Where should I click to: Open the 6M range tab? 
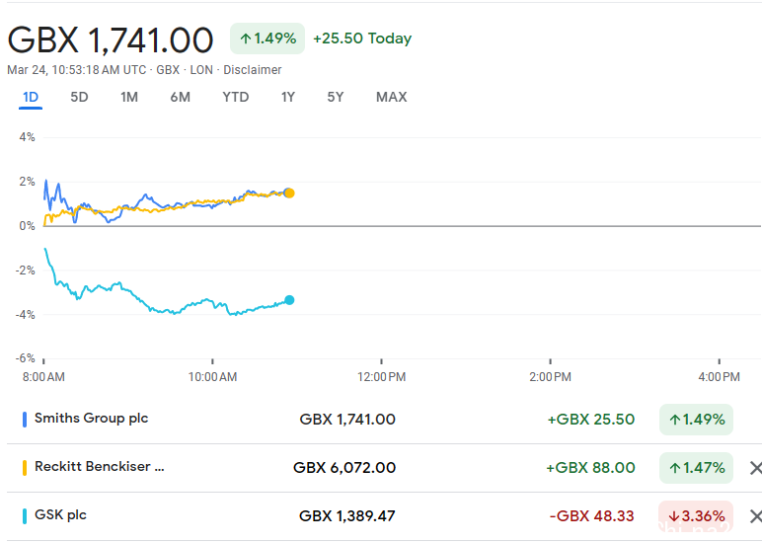tap(181, 97)
